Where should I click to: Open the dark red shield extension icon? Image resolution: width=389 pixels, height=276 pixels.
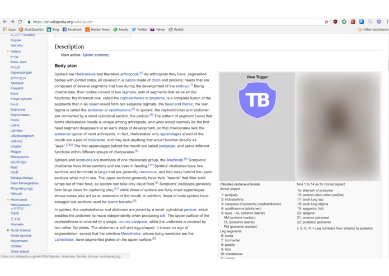(x=335, y=22)
